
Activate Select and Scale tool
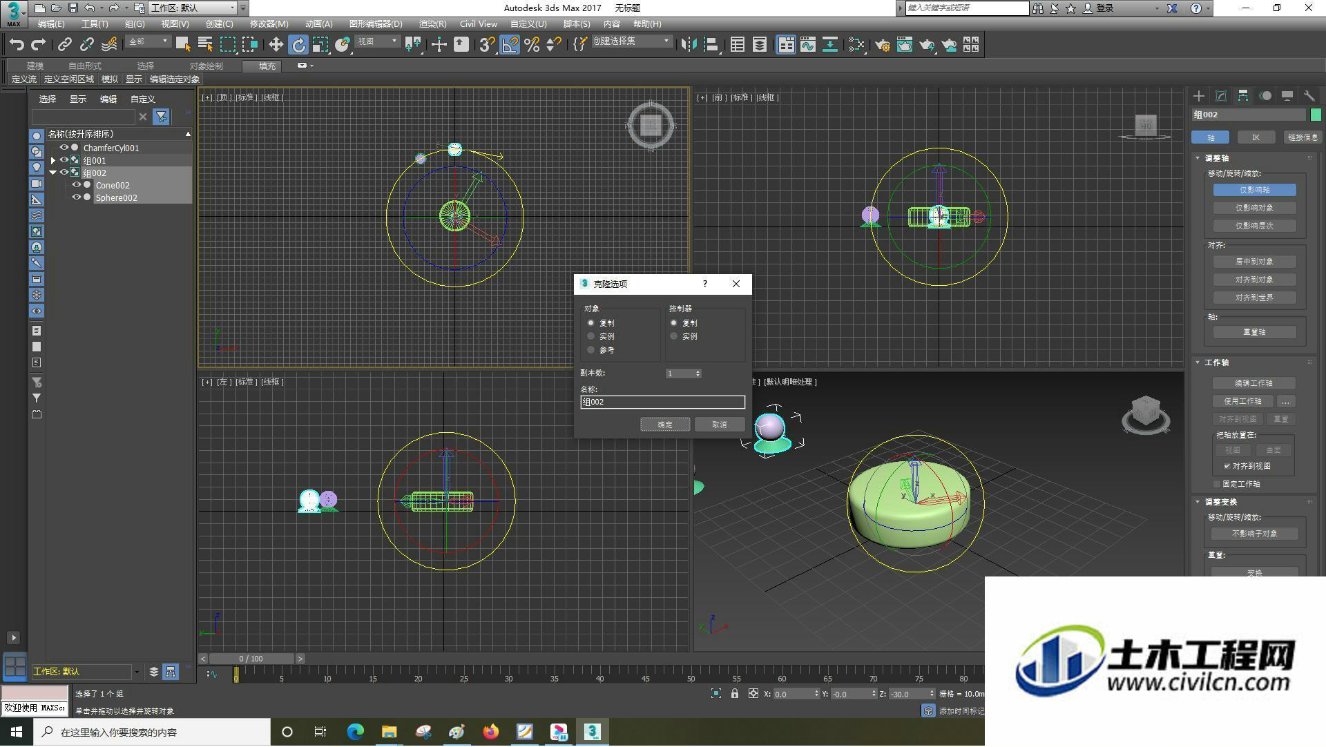(320, 45)
